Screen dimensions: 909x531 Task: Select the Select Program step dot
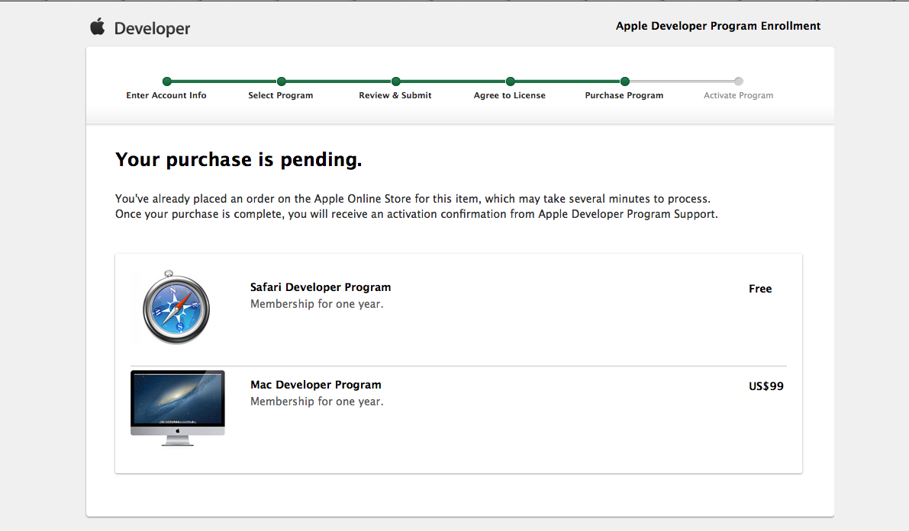(281, 82)
